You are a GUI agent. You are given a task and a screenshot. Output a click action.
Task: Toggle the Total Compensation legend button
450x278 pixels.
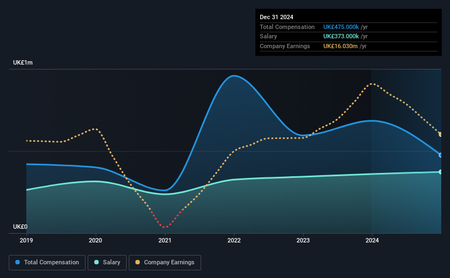point(47,263)
